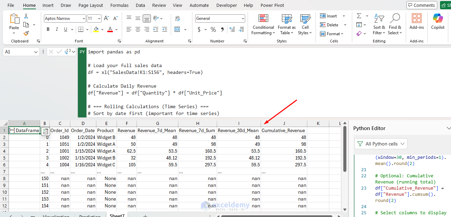
Task: Open the Sort & Filter menu
Action: click(x=379, y=24)
